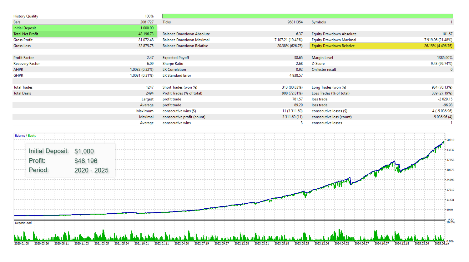This screenshot has width=469, height=262.
Task: Click the overlay Profit value $48,196
Action: pos(86,161)
